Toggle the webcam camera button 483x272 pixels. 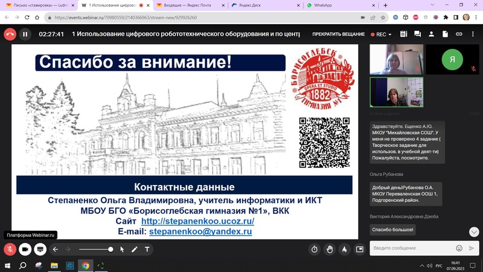25,249
